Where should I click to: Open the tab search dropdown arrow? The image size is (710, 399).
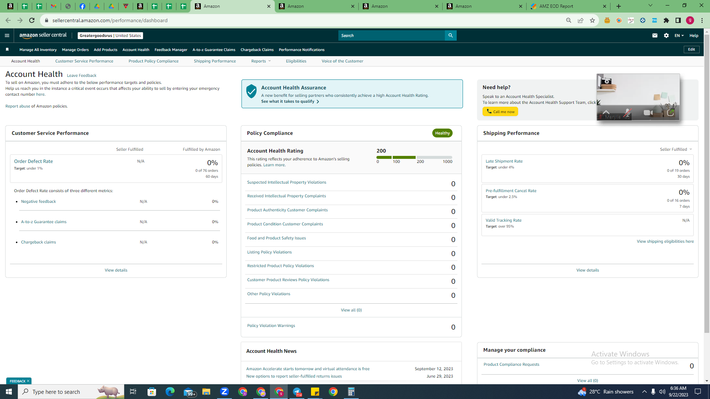(x=650, y=6)
